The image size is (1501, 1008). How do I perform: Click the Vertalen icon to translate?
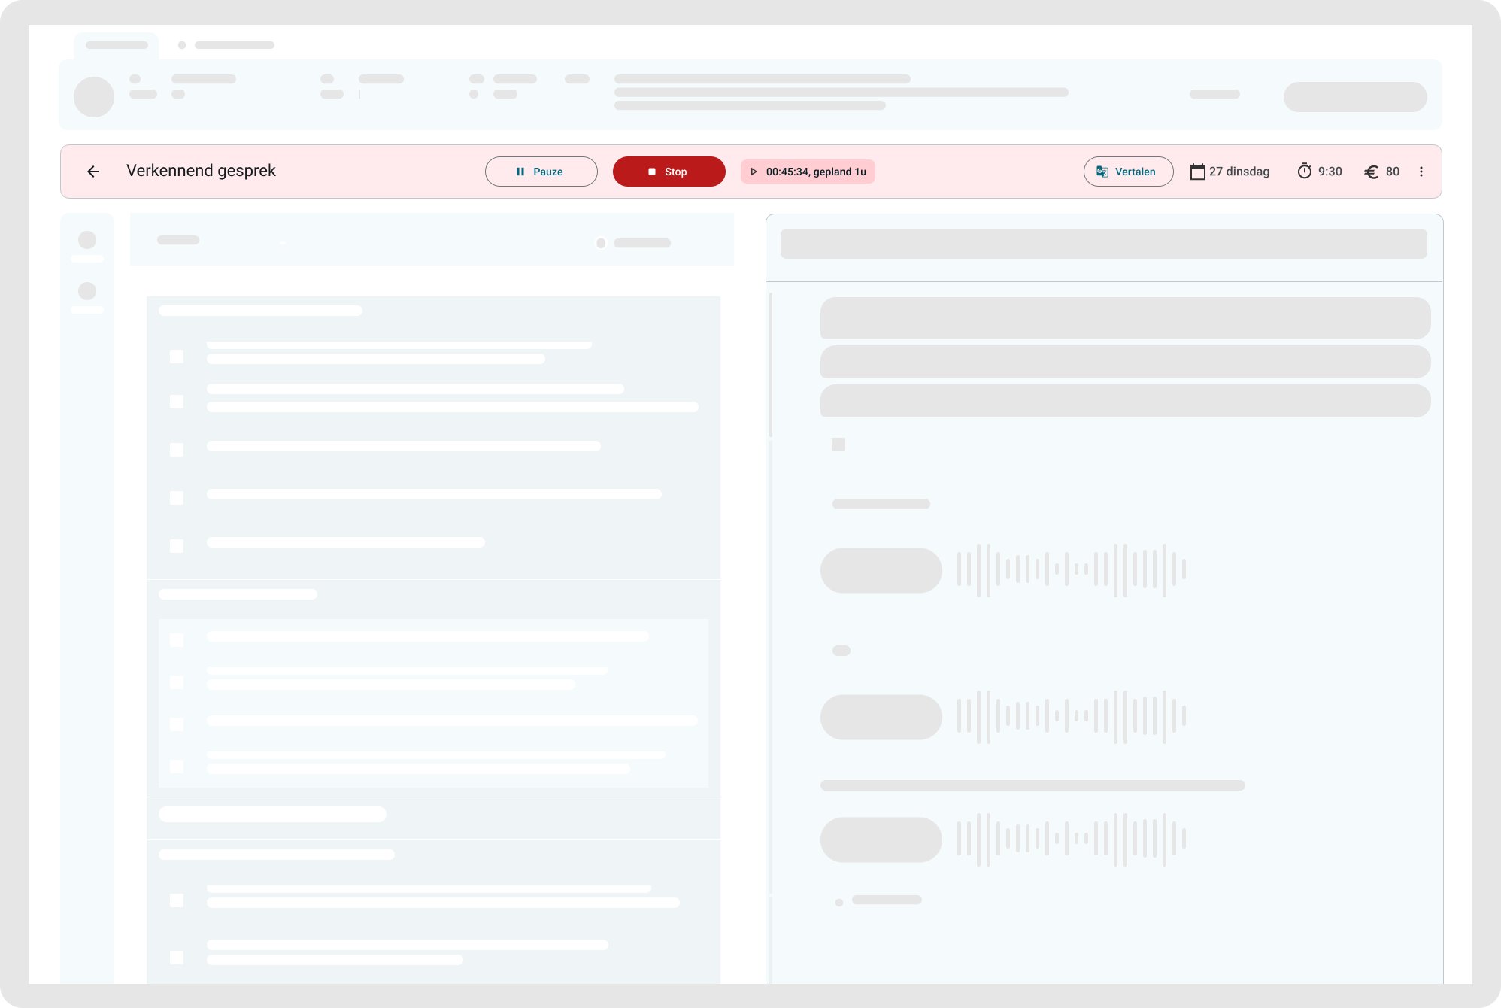tap(1102, 171)
